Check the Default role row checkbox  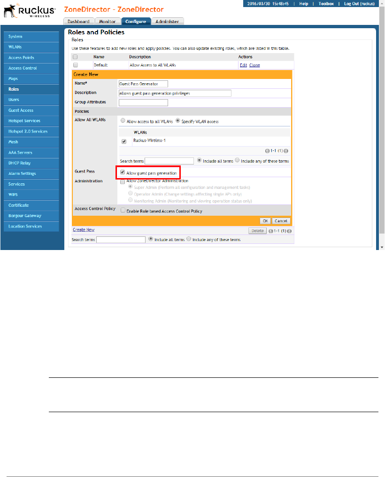(76, 65)
